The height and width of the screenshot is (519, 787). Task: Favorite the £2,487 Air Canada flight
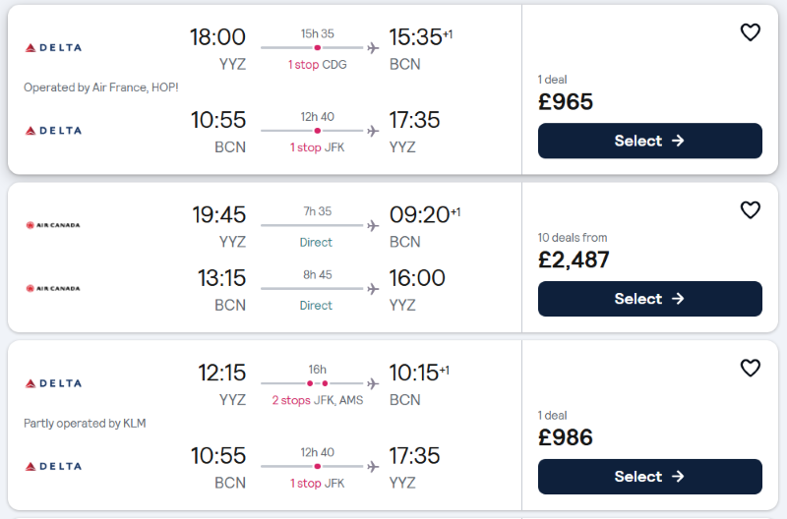pos(751,210)
